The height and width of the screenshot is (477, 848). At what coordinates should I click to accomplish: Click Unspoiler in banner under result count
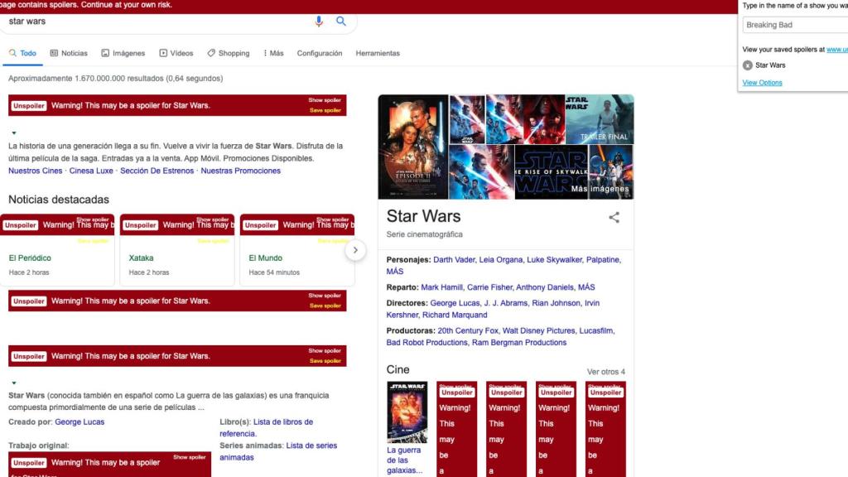coord(29,106)
